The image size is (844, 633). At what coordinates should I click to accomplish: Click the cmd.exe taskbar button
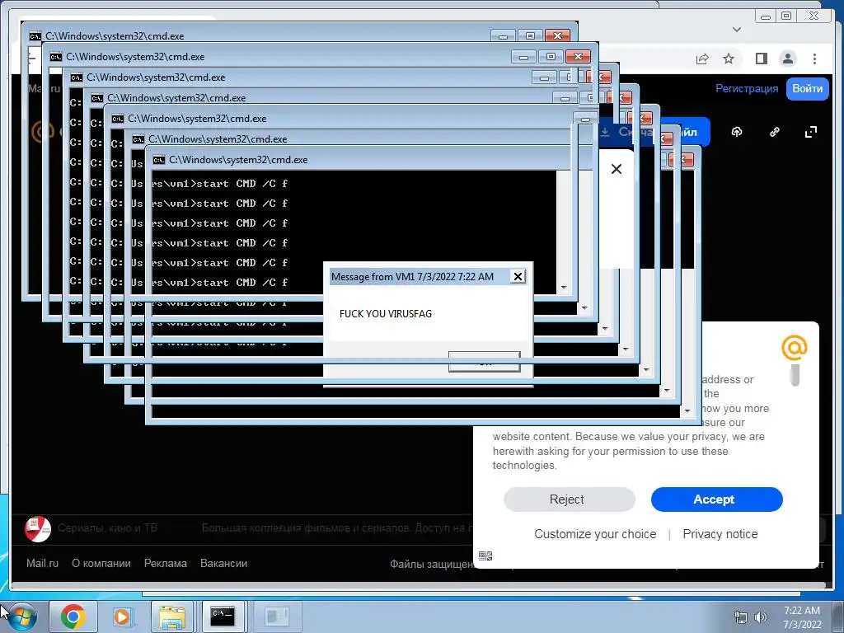point(223,617)
